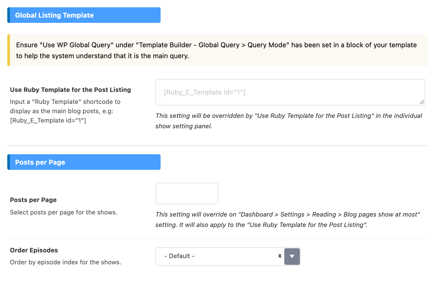Viewport: 435px width, 282px height.
Task: Click the Ruby Template shortcode textarea
Action: 290,92
